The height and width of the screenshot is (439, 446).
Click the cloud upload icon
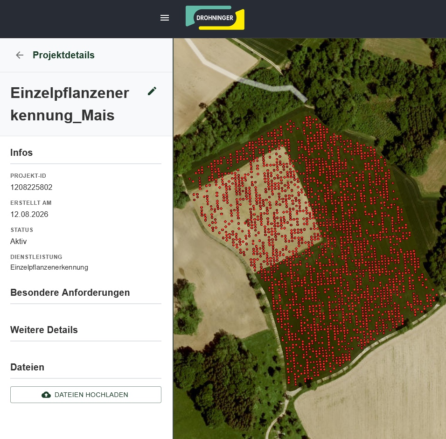pos(46,395)
